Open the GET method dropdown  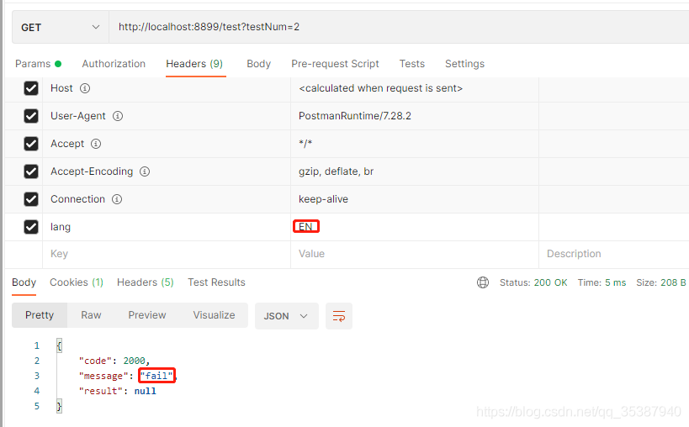[61, 27]
